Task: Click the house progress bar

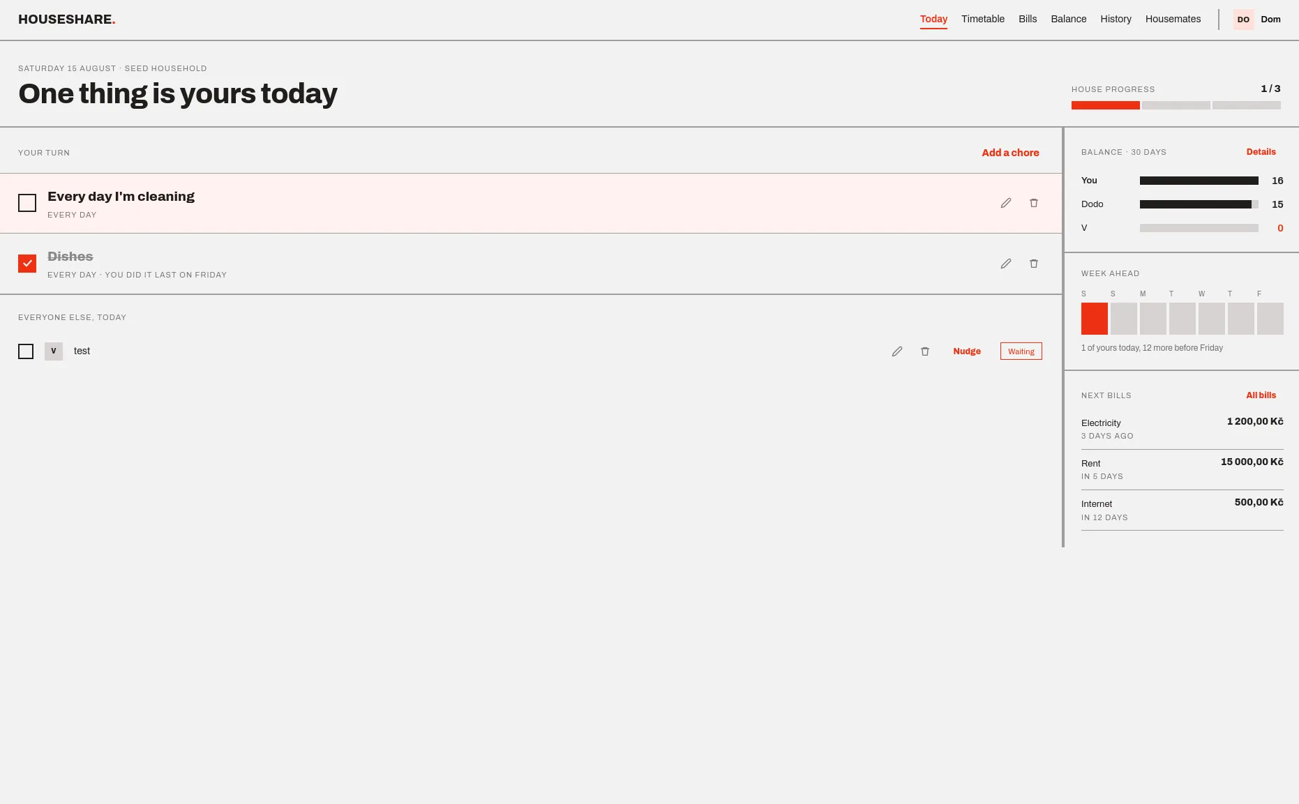Action: coord(1176,105)
